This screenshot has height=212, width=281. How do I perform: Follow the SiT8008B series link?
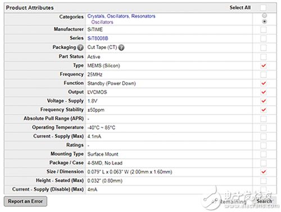(x=98, y=38)
